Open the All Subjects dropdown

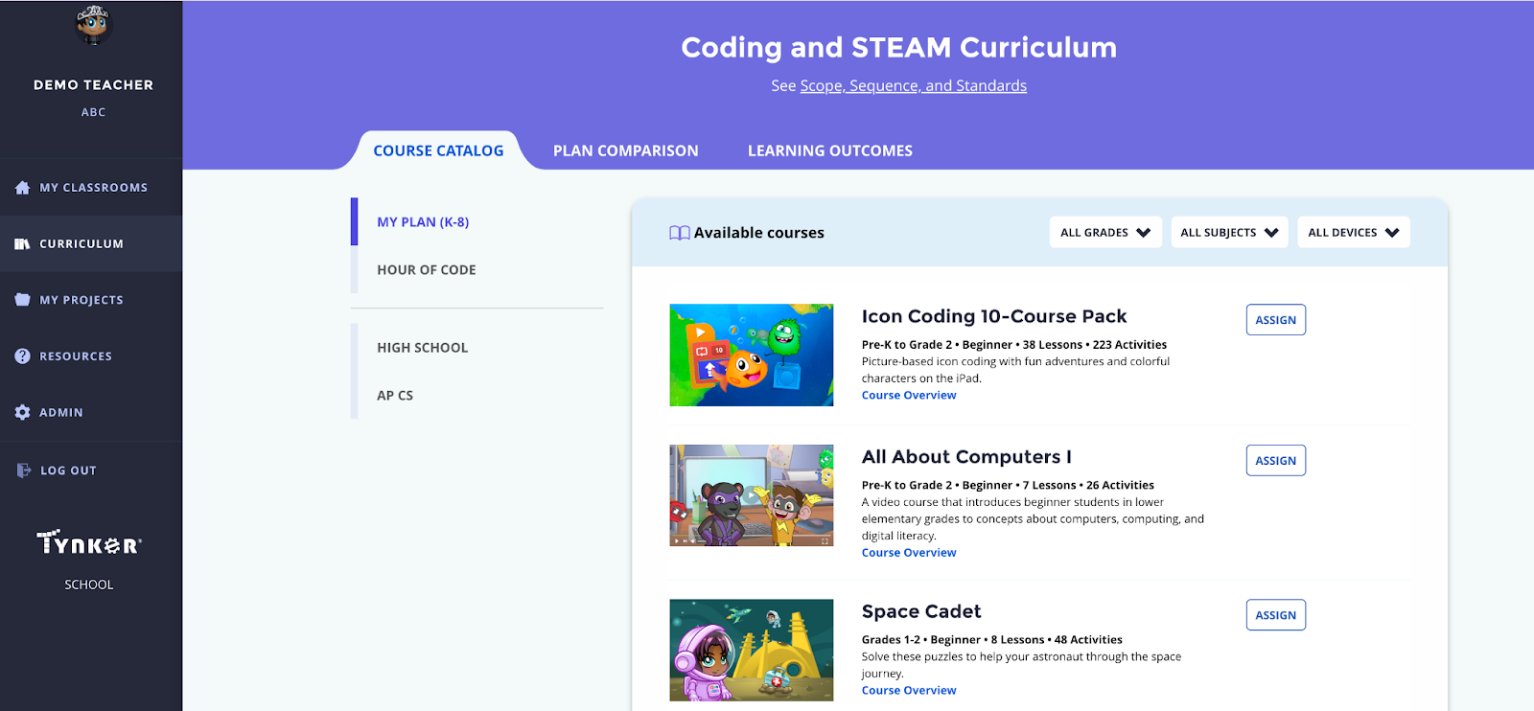coord(1229,232)
